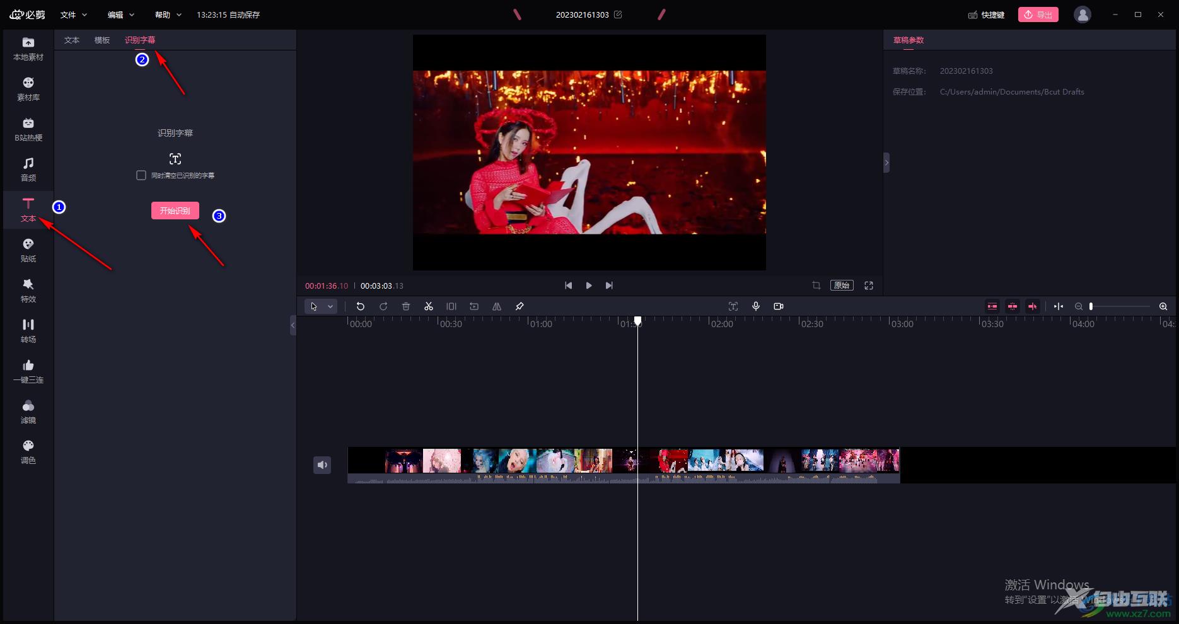
Task: Toggle auto snapping in timeline
Action: (x=1013, y=306)
